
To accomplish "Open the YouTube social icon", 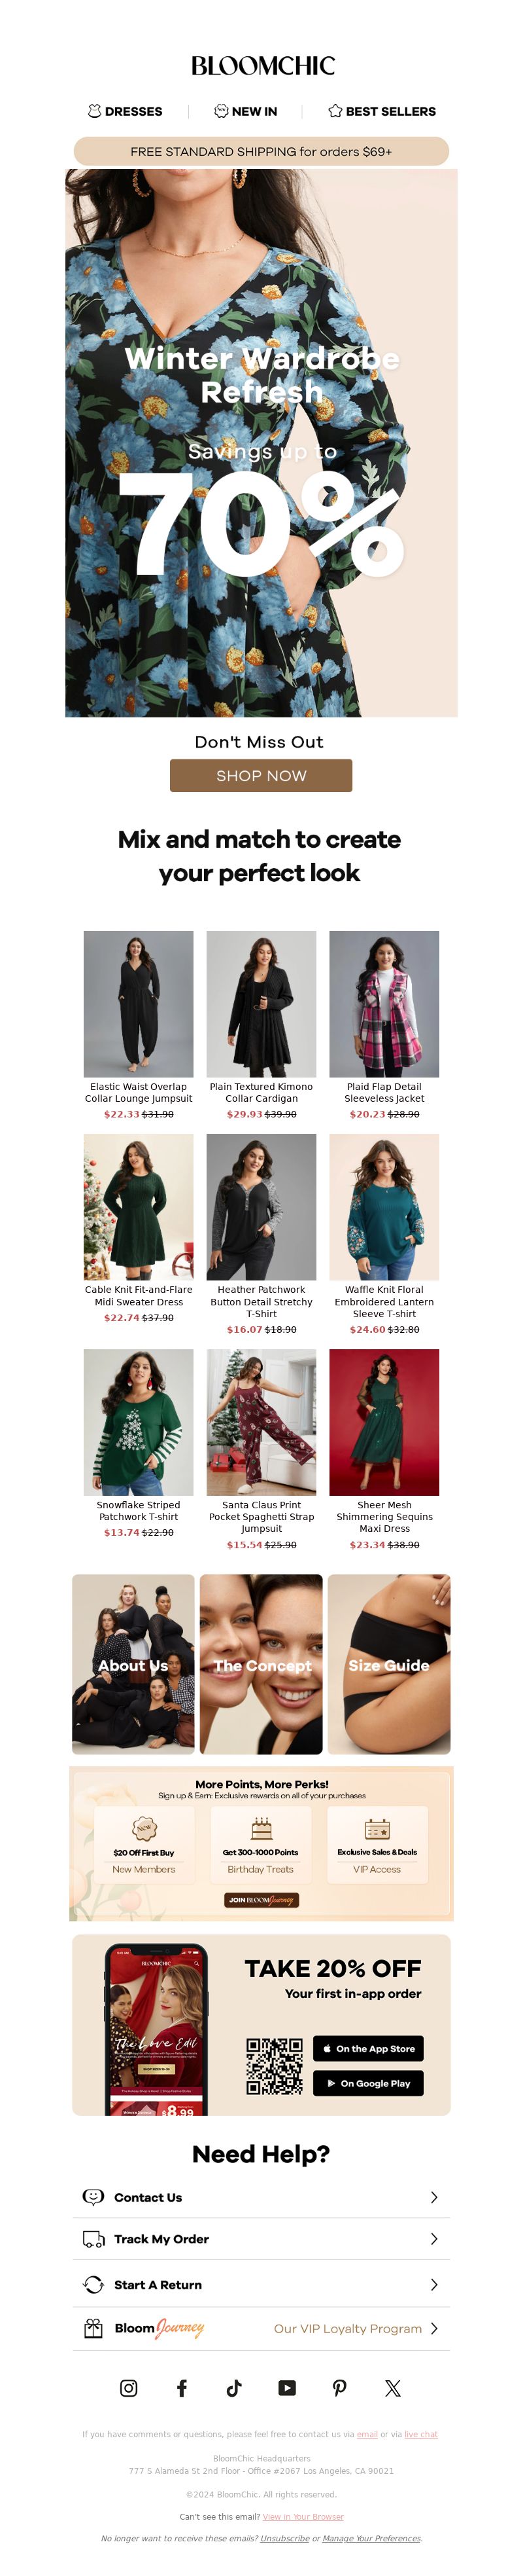I will click(x=288, y=2388).
